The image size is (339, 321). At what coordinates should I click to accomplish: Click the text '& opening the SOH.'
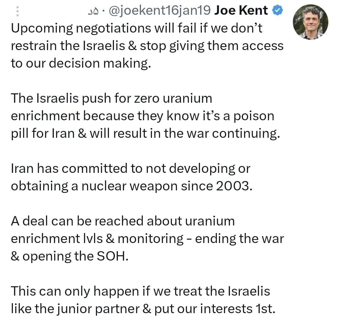tap(70, 256)
